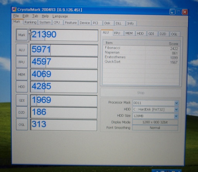Click the GDI score 1969
Viewport: 198px width, 172px height.
click(64, 101)
